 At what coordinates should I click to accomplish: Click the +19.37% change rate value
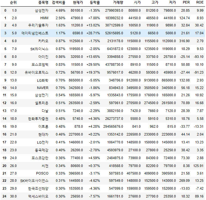point(93,73)
